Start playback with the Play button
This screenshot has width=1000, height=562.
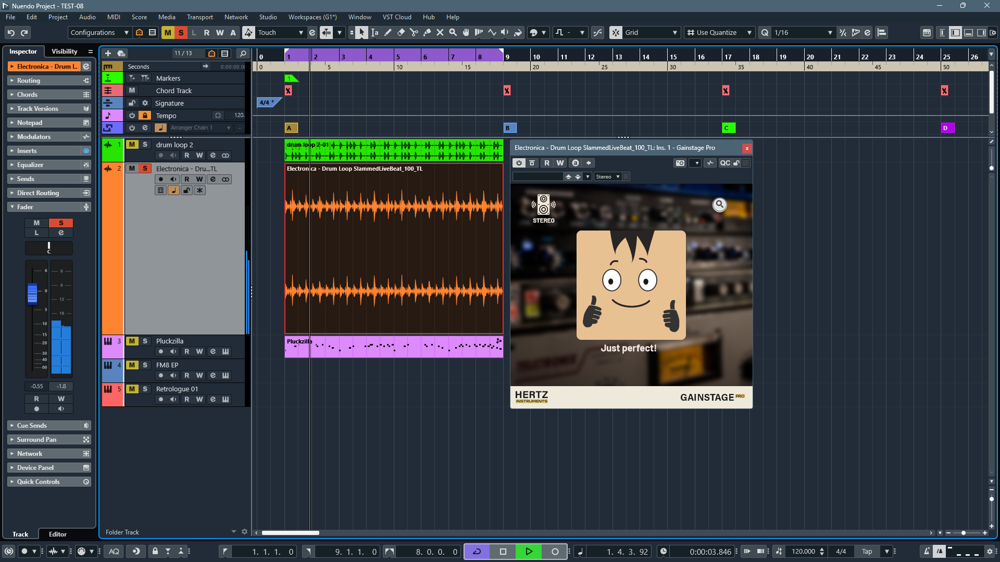point(529,552)
